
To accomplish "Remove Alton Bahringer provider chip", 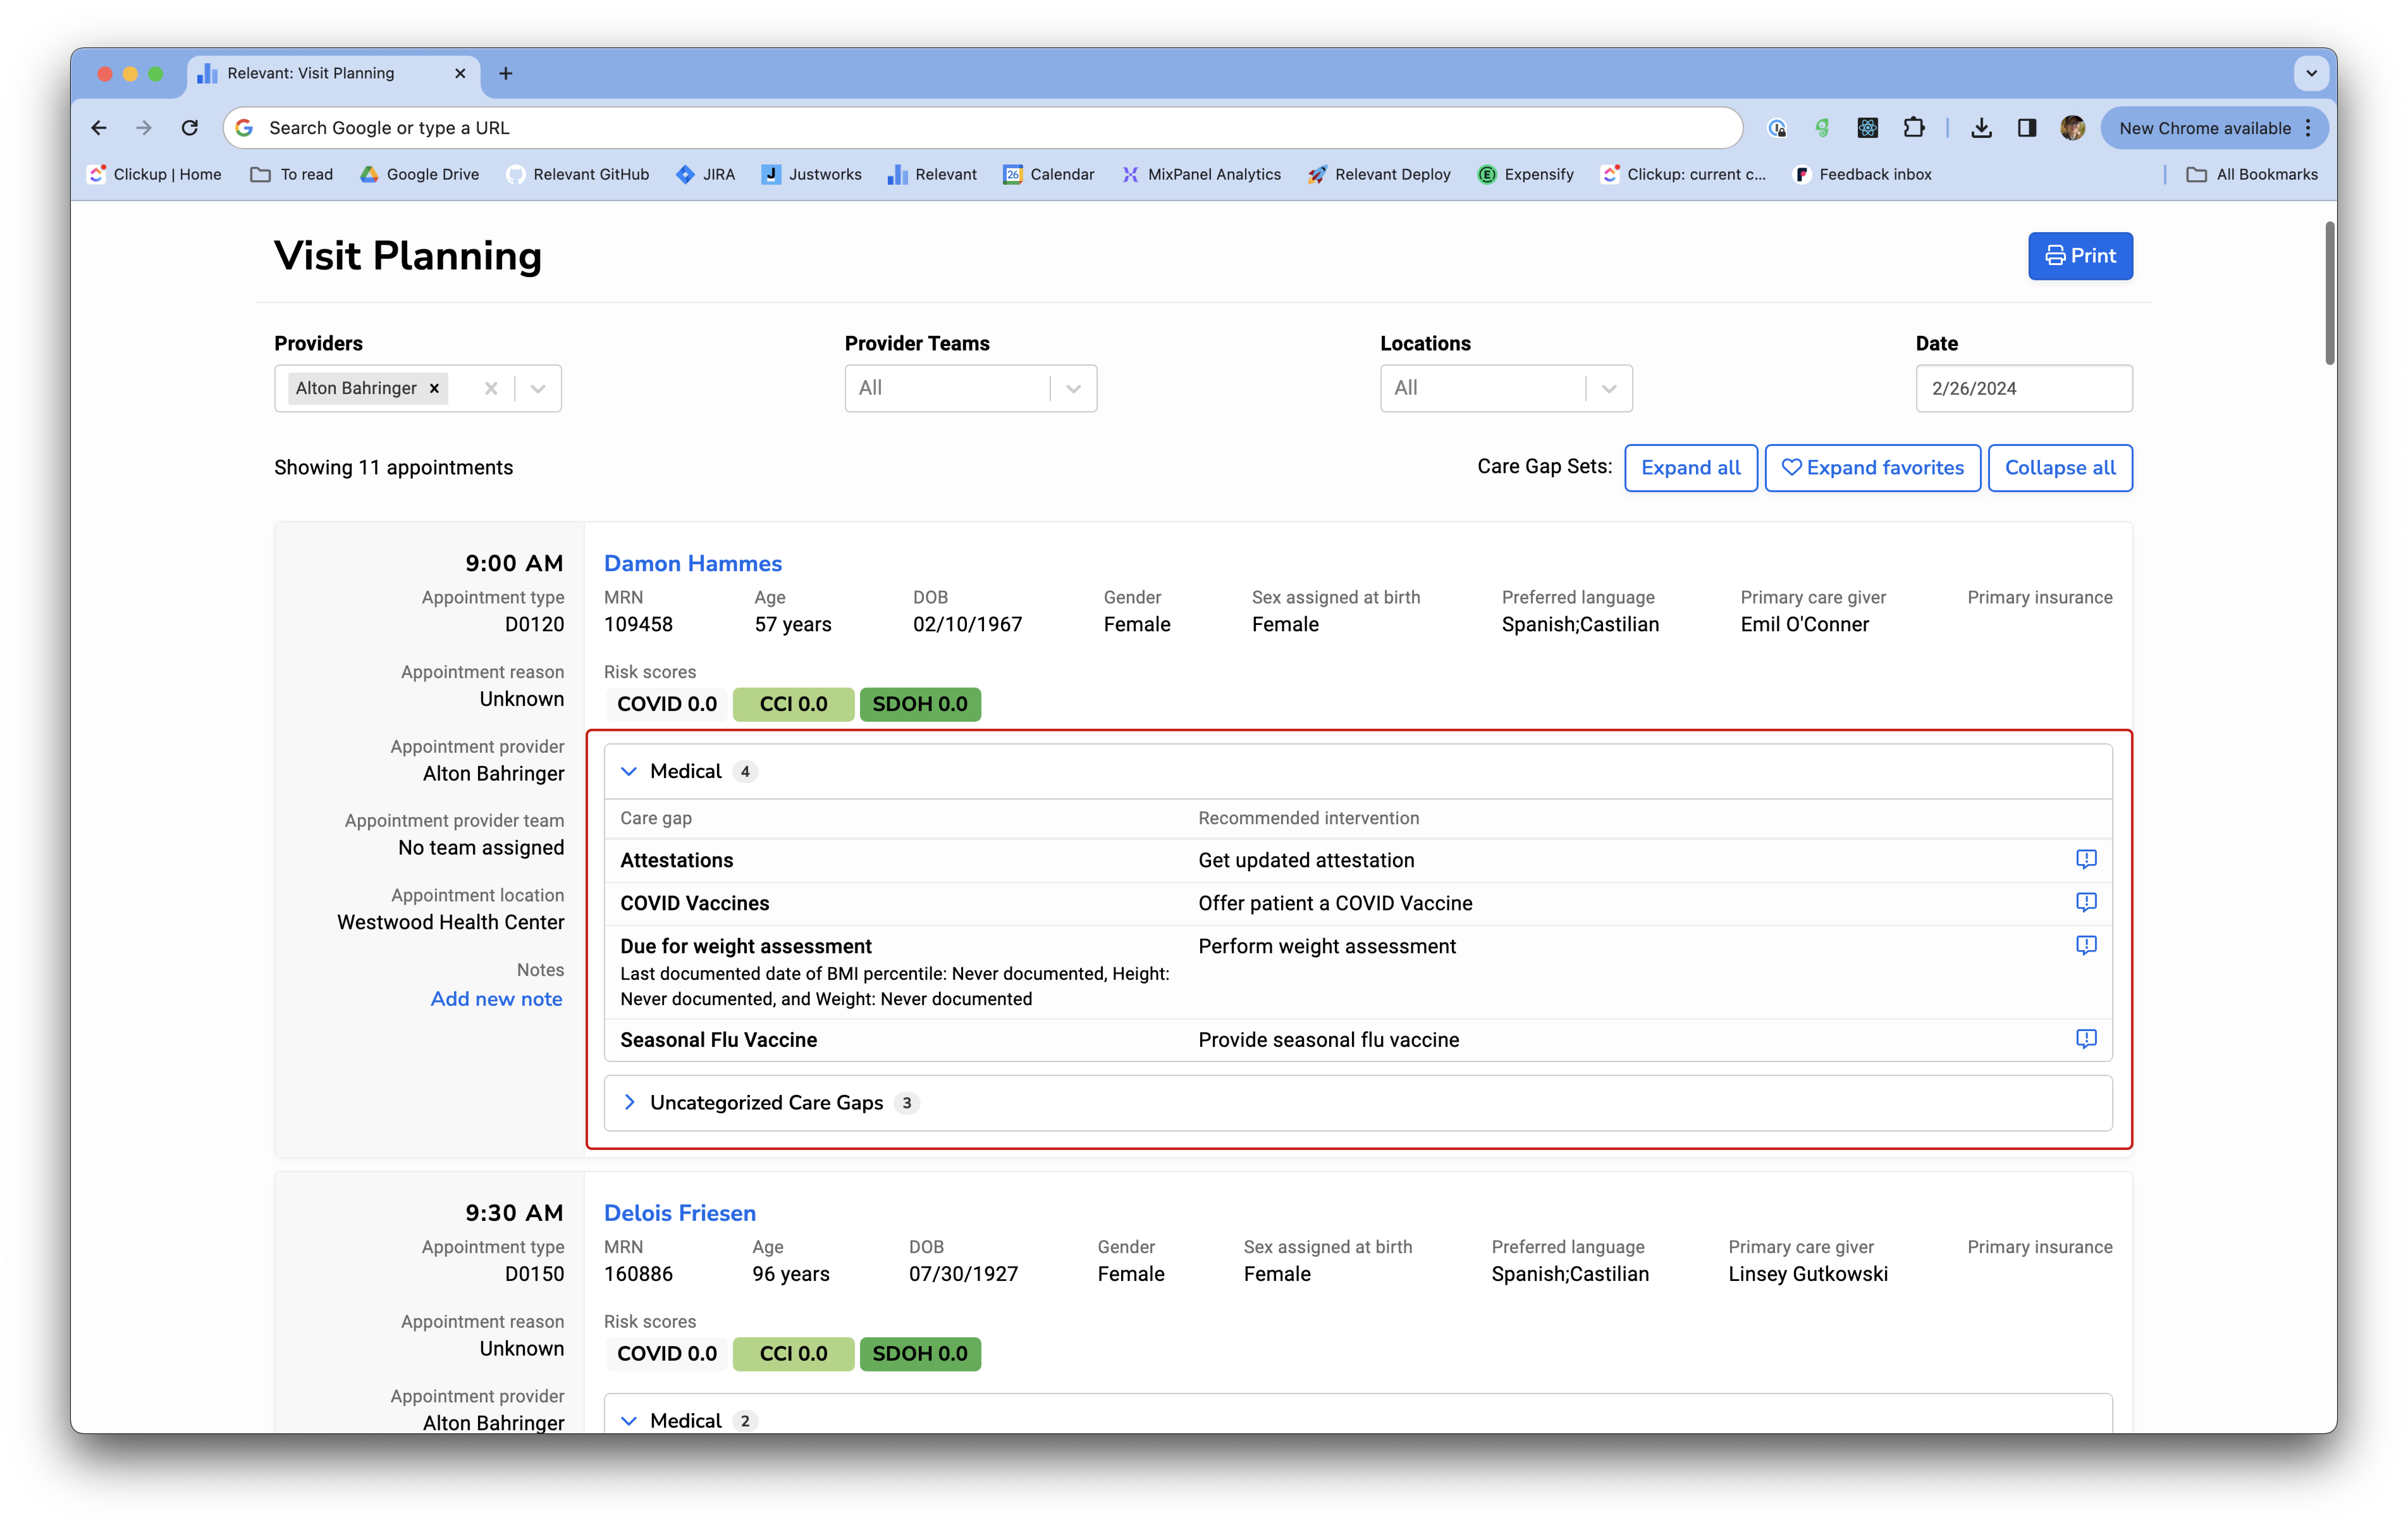I will [434, 388].
